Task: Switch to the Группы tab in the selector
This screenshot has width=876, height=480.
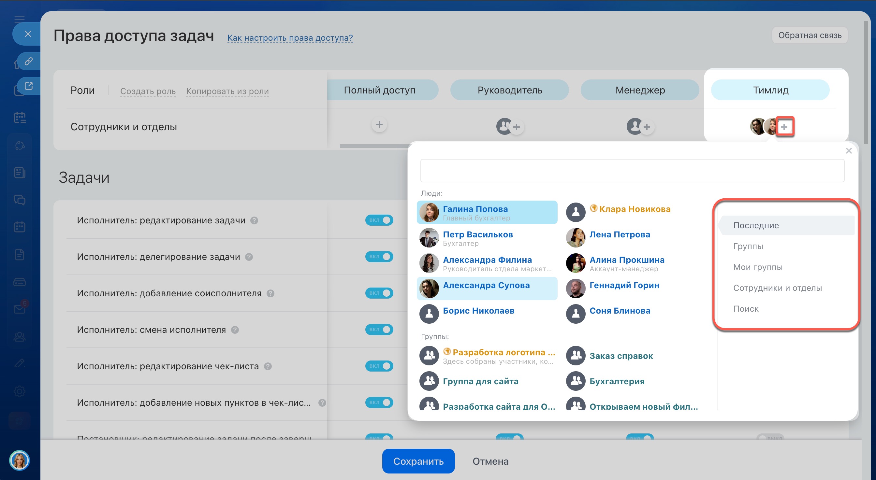Action: 748,246
